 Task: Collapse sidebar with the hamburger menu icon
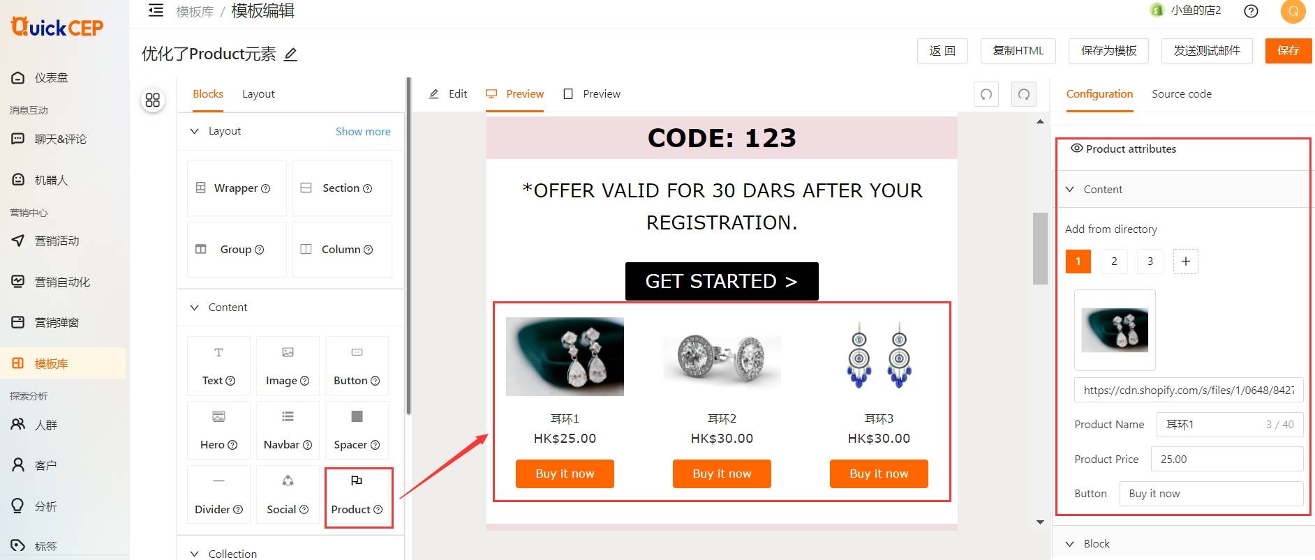(x=156, y=10)
